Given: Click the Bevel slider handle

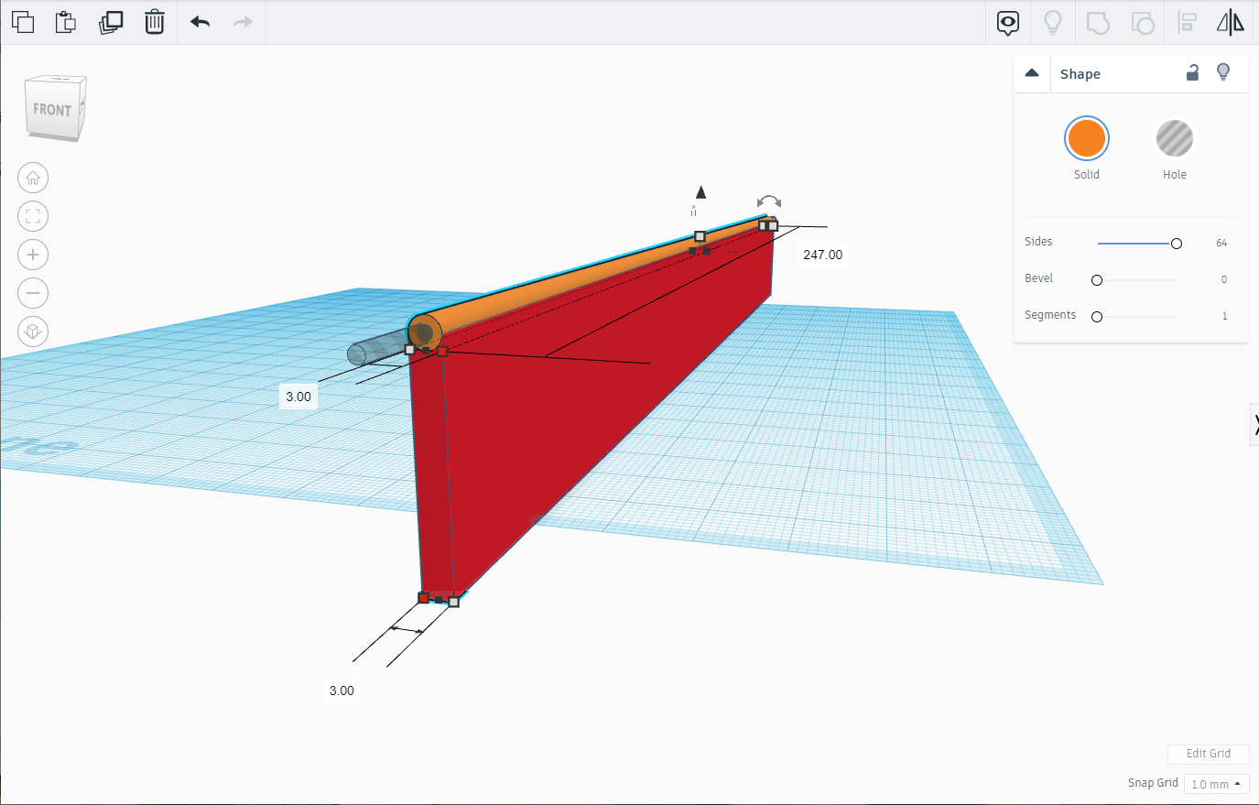Looking at the screenshot, I should [x=1097, y=280].
